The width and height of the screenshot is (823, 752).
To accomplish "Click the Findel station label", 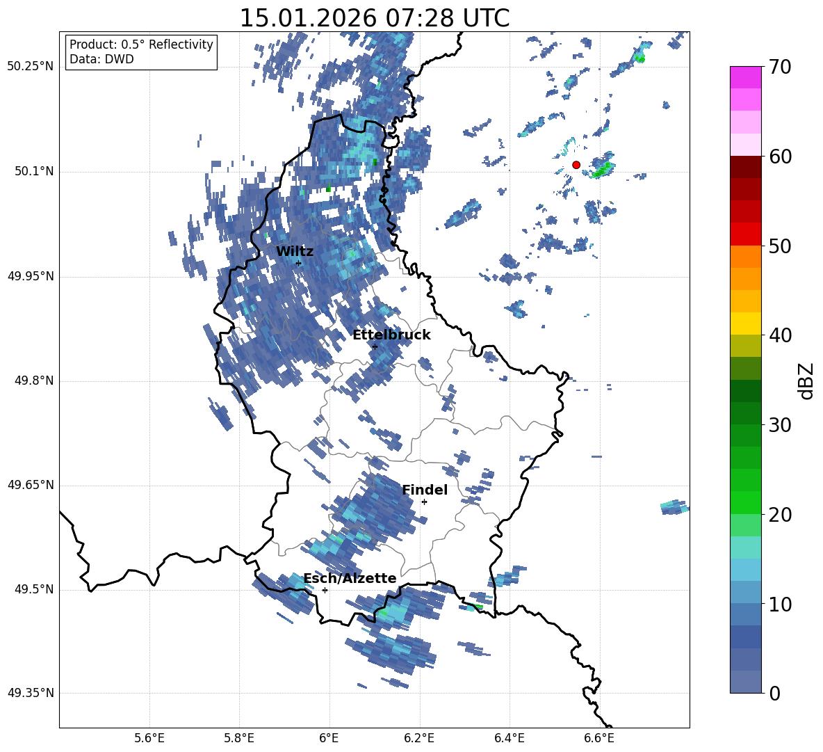I will pos(425,490).
